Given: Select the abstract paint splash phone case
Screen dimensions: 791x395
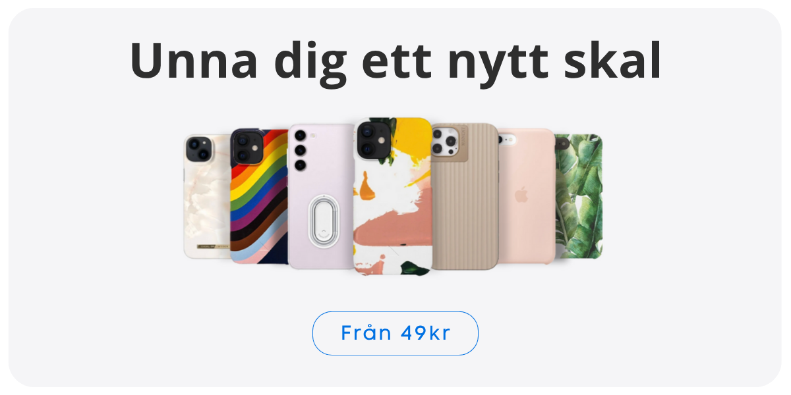Looking at the screenshot, I should coord(393,196).
